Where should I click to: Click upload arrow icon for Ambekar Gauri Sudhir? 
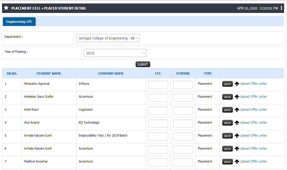coord(237,97)
